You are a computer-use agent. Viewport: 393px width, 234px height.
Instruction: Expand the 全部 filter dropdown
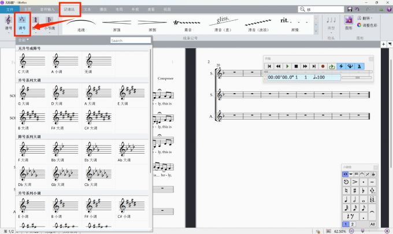point(23,40)
